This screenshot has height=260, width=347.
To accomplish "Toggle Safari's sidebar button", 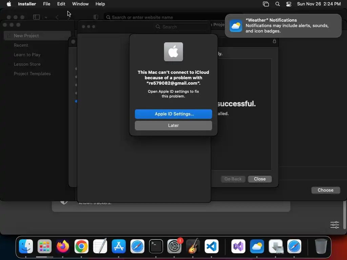I will point(37,17).
